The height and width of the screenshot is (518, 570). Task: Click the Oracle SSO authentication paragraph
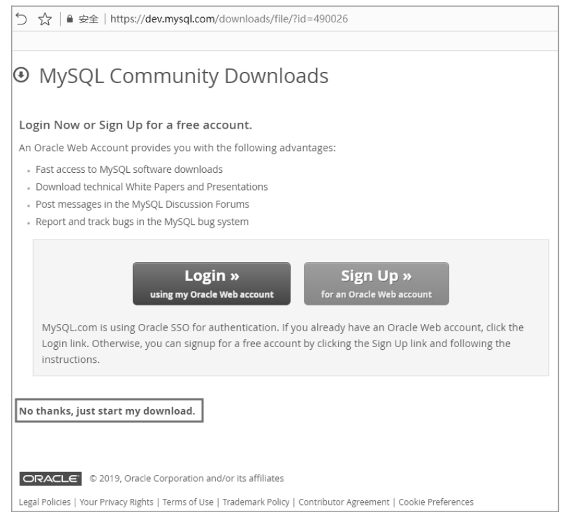[283, 343]
